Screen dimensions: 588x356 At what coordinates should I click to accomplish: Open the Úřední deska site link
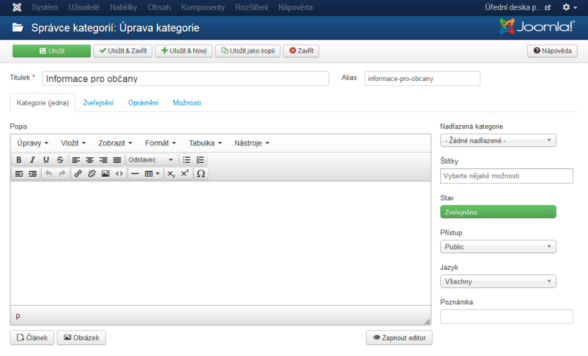point(517,7)
